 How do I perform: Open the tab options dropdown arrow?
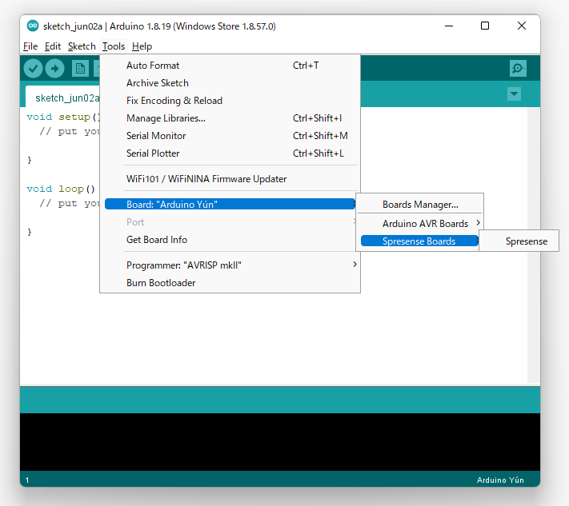514,94
